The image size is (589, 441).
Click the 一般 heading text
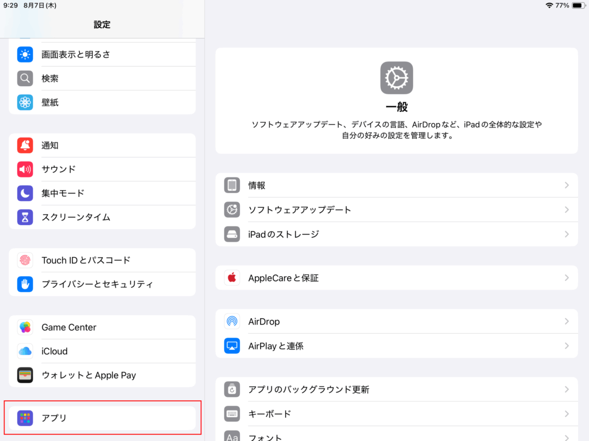(396, 107)
